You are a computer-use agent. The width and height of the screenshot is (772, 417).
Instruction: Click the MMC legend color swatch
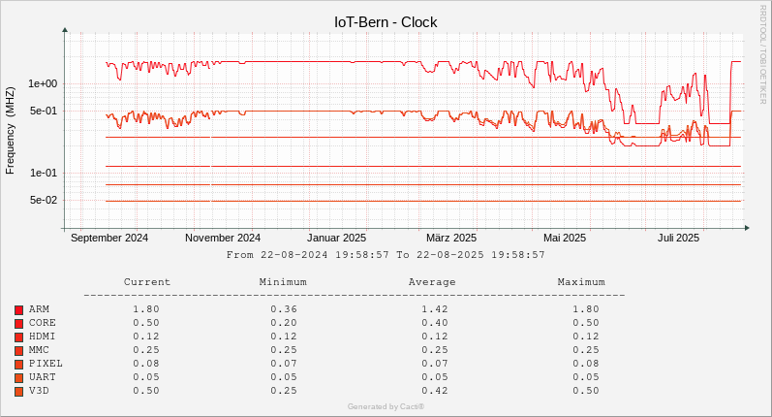pyautogui.click(x=18, y=351)
